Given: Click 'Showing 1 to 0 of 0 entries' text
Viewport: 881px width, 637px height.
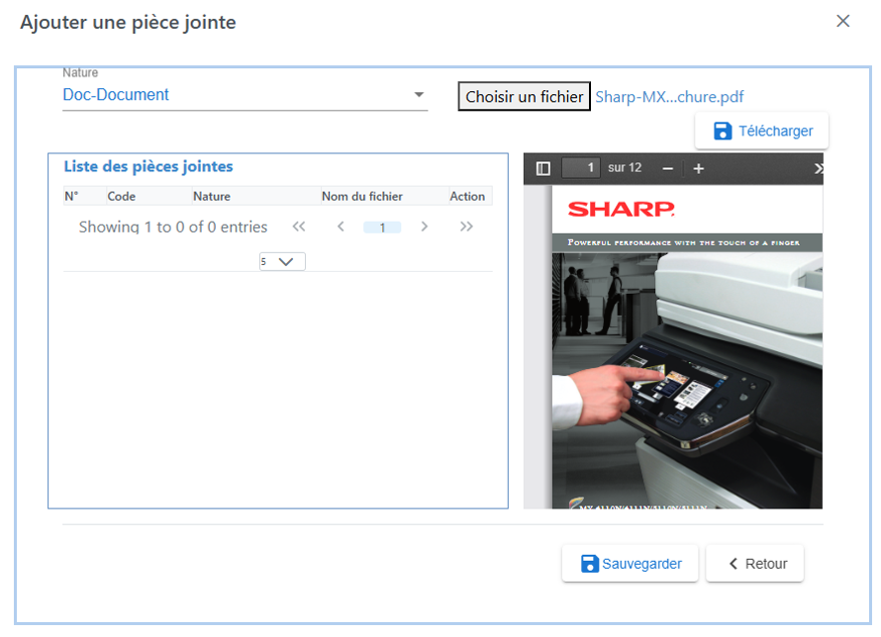Looking at the screenshot, I should pyautogui.click(x=173, y=227).
